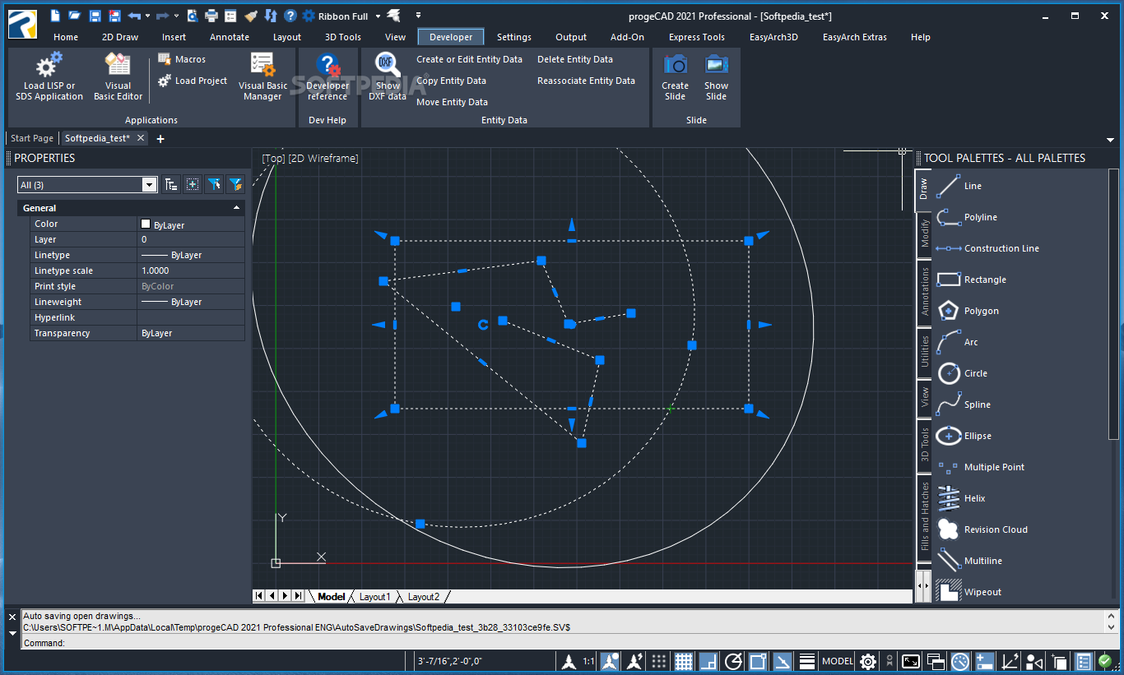Open the Start Page document tab

coord(32,138)
